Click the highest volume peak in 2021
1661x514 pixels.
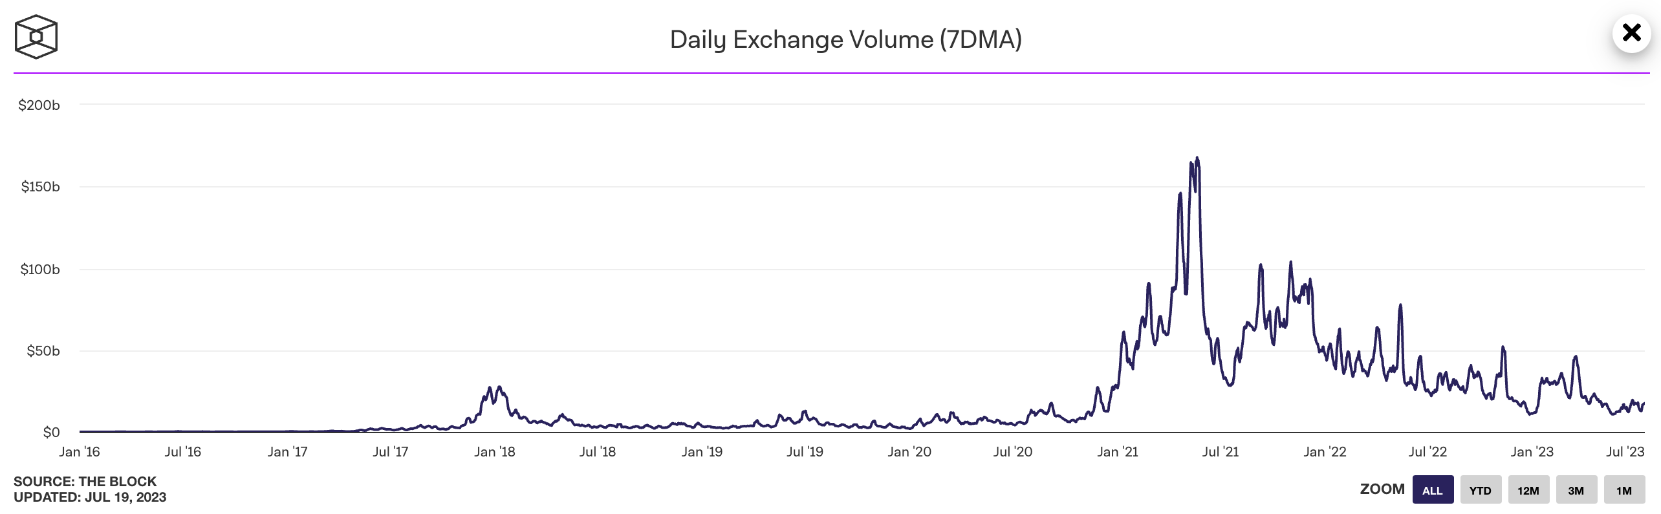click(1197, 158)
